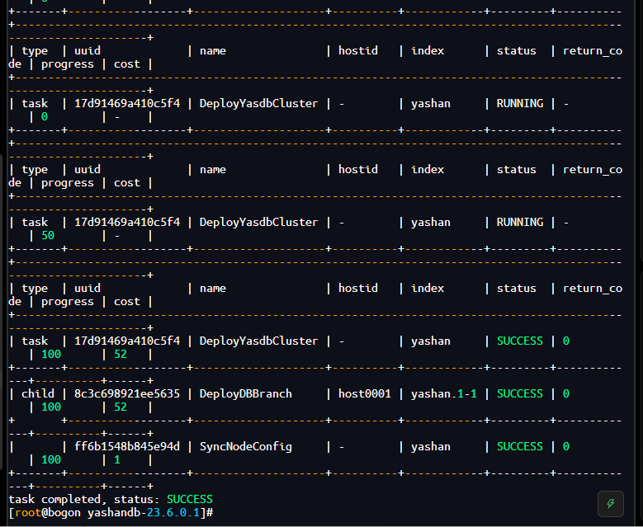
Task: Click progress value 50 in RUNNING row
Action: (48, 236)
